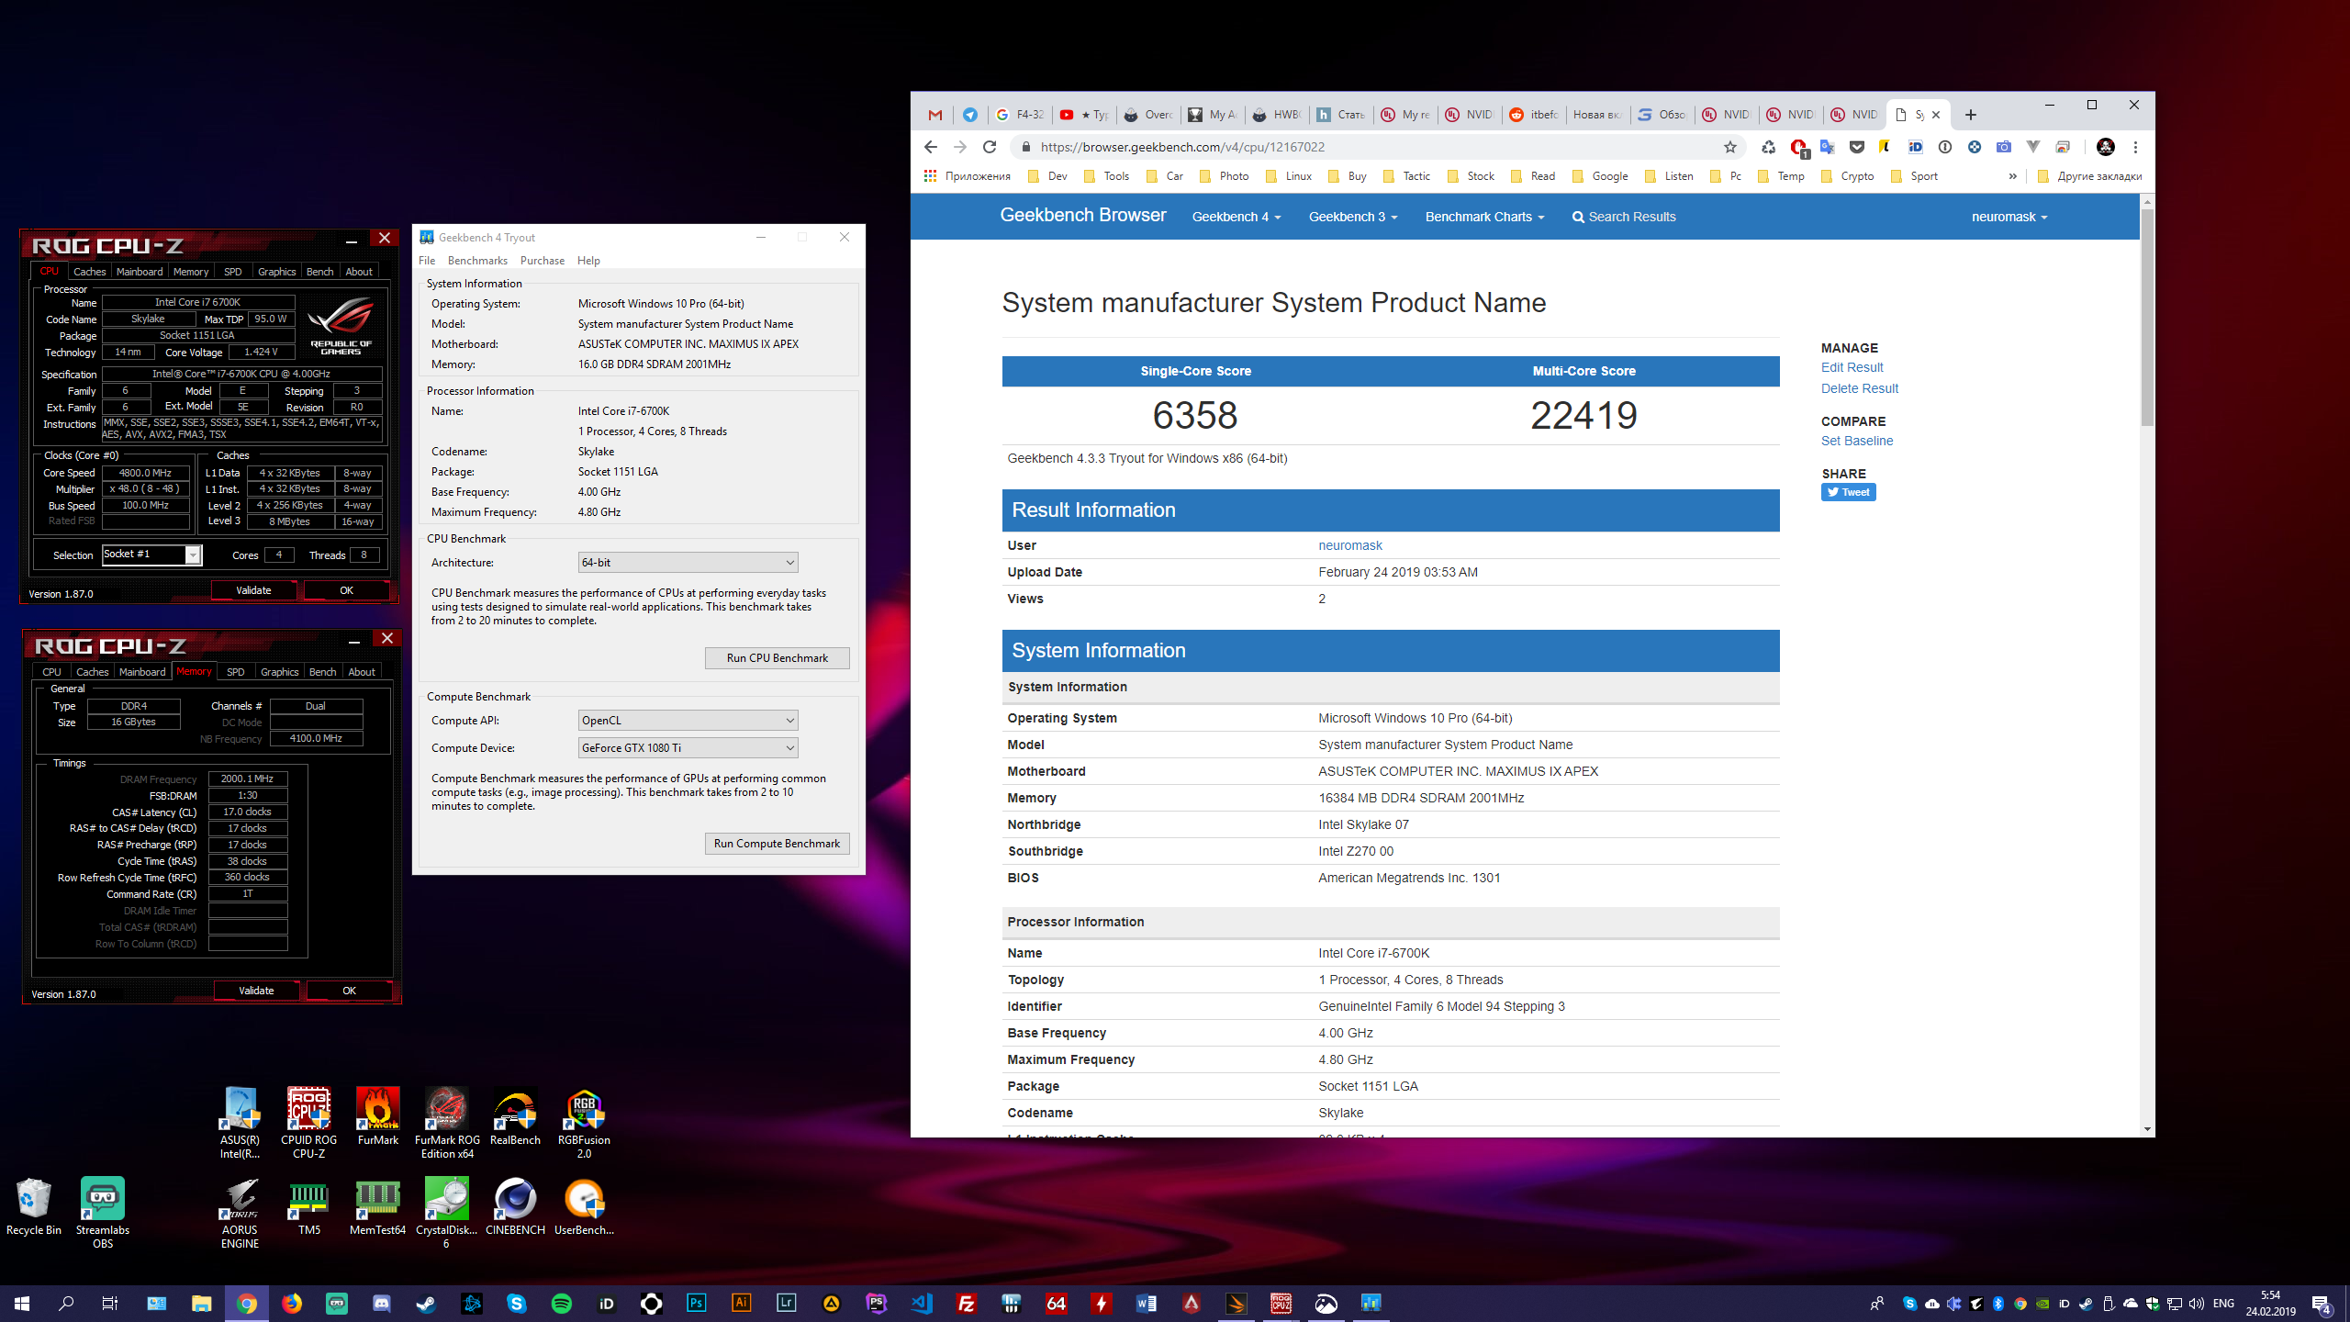Open FileZilla from the taskbar
This screenshot has width=2350, height=1322.
coord(967,1304)
